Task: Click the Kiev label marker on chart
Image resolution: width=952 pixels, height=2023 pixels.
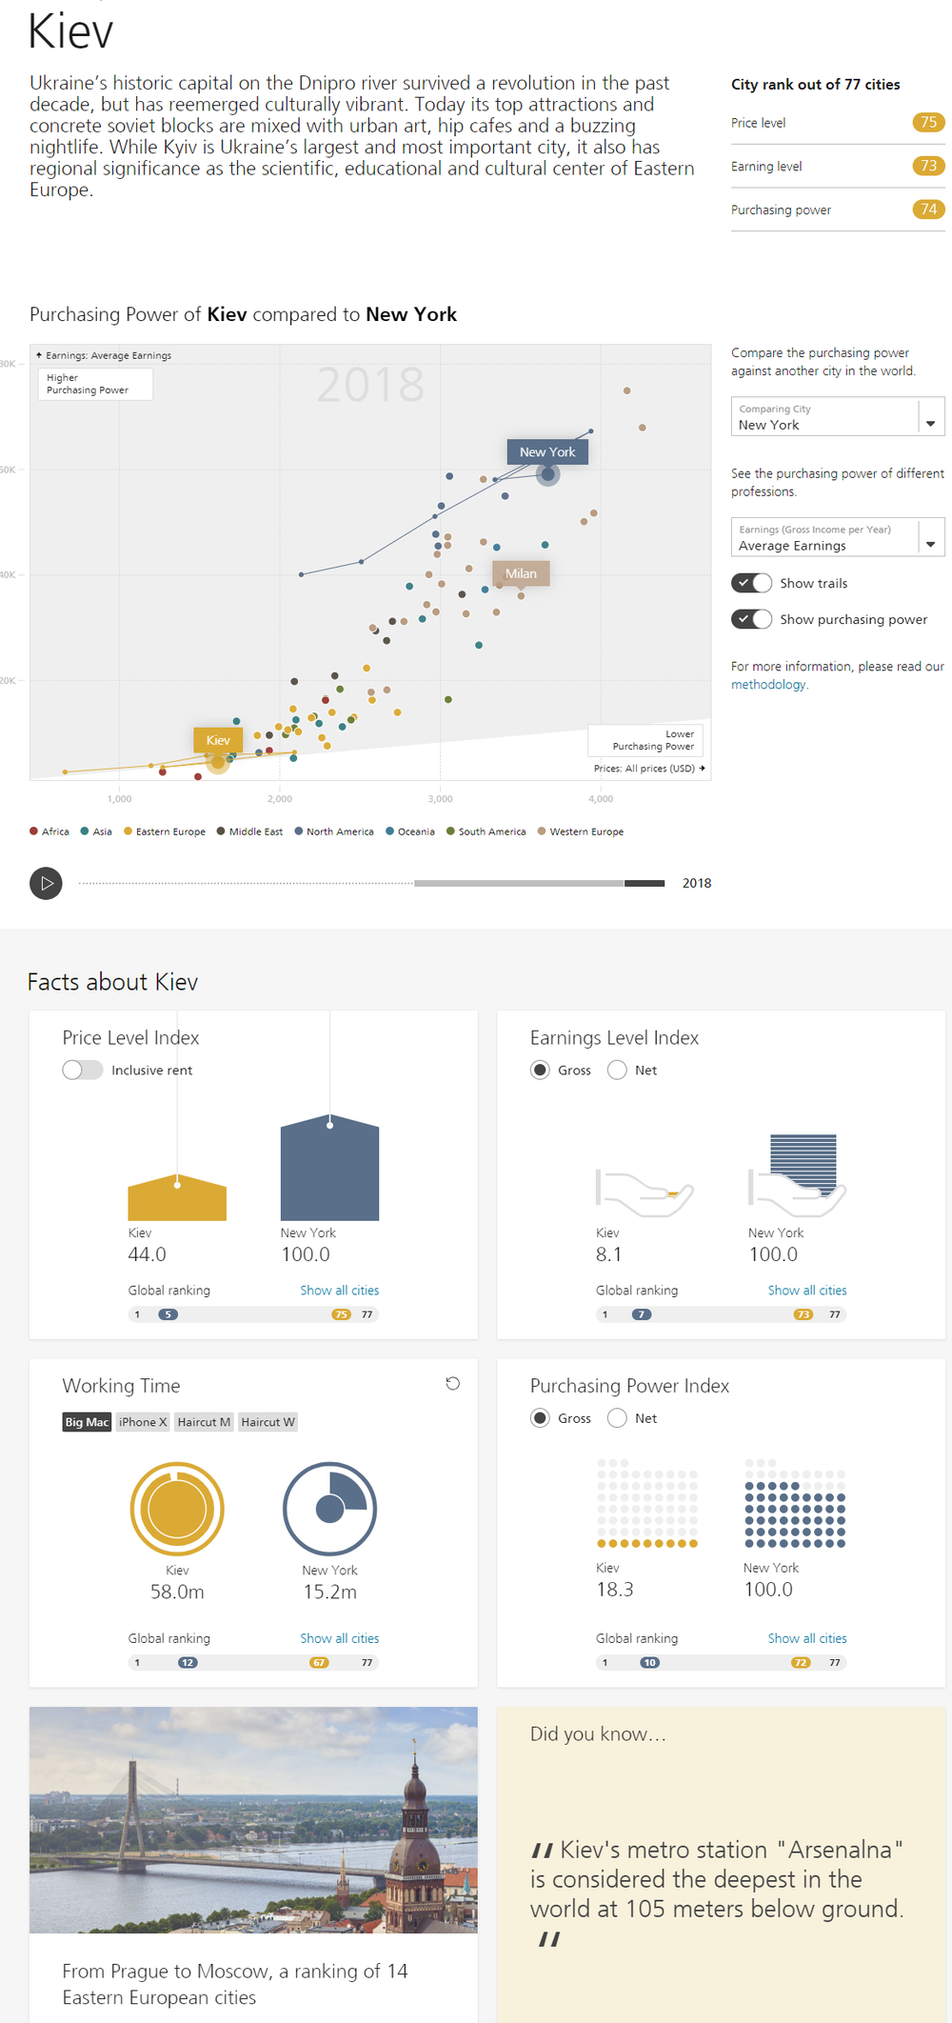Action: point(218,740)
